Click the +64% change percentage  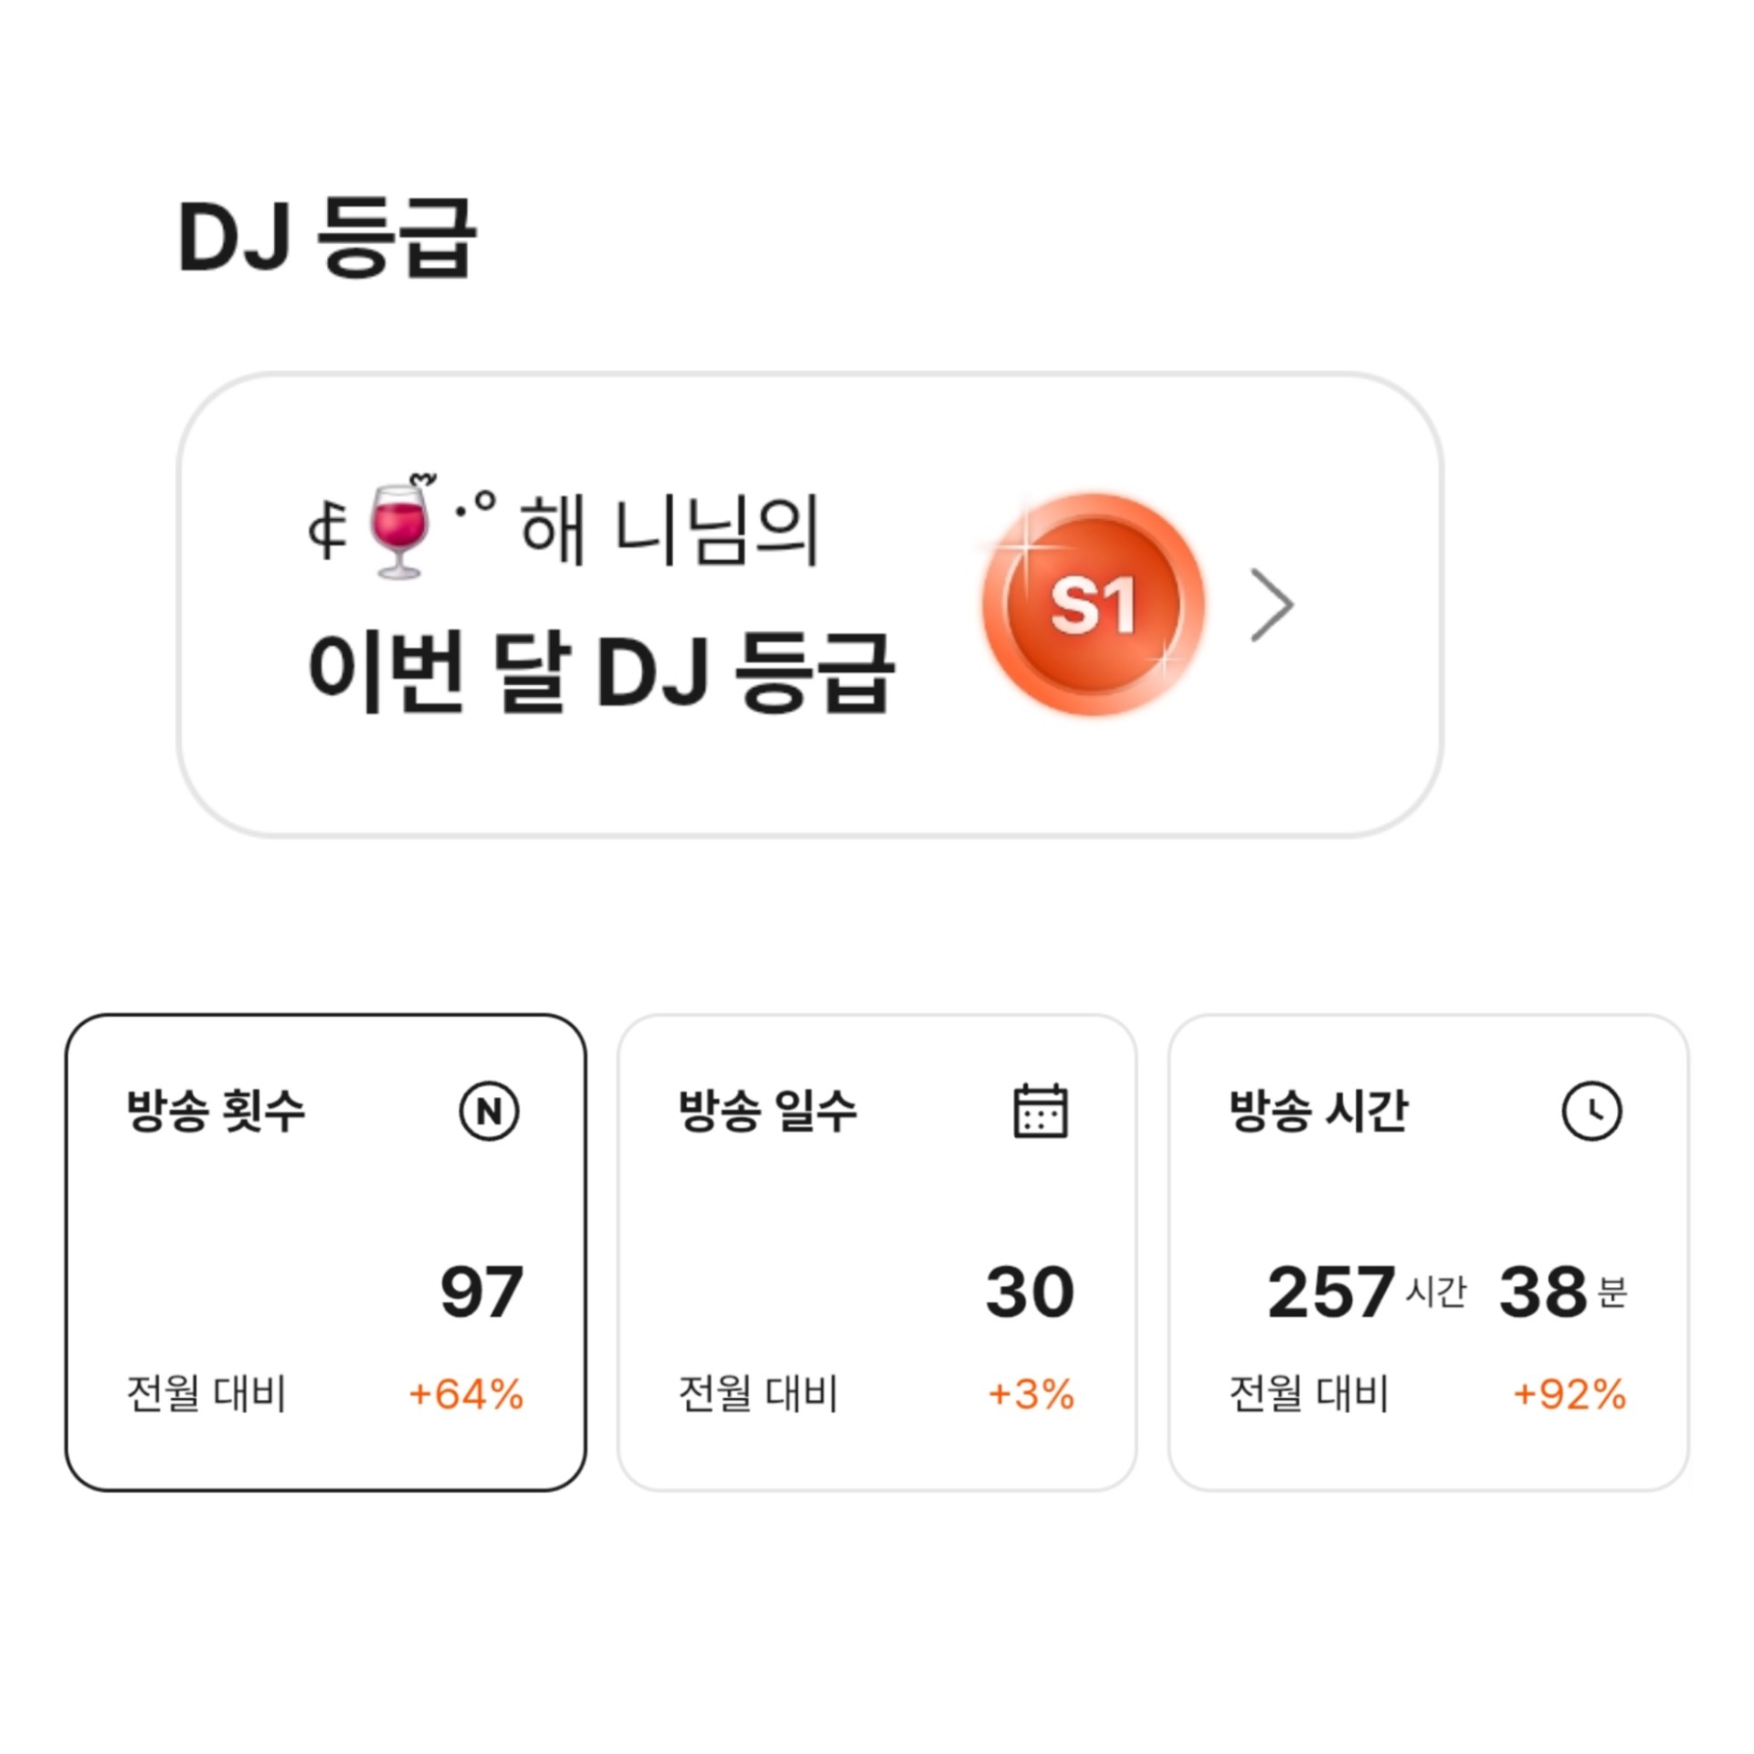pyautogui.click(x=466, y=1394)
